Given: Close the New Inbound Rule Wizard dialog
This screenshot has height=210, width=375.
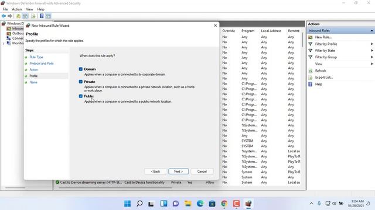Looking at the screenshot, I should 215,26.
